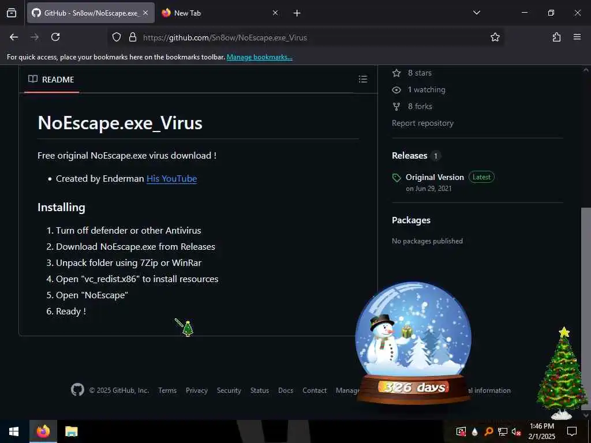Image resolution: width=591 pixels, height=443 pixels.
Task: Open File Explorer from taskbar
Action: coord(71,431)
